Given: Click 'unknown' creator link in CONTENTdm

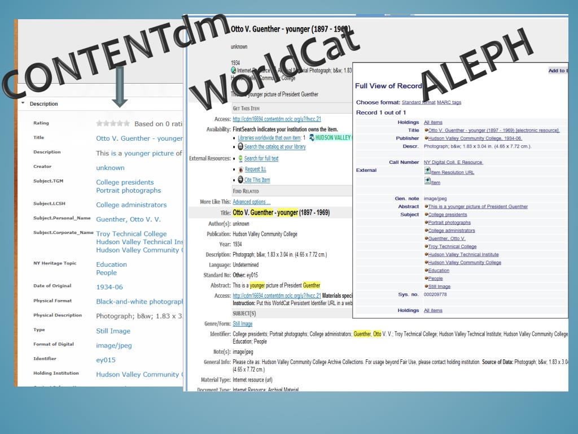Looking at the screenshot, I should point(110,167).
